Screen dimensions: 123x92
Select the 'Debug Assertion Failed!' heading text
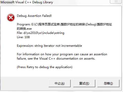(34, 16)
